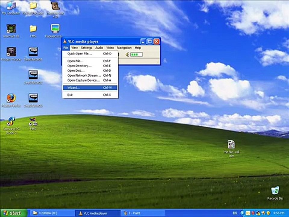Choose Quick Open File from menu

[x=90, y=54]
